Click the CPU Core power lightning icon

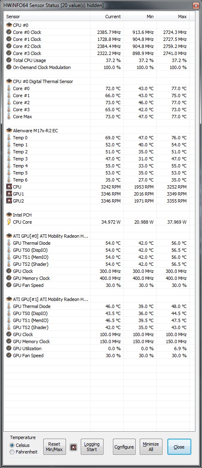coord(9,222)
